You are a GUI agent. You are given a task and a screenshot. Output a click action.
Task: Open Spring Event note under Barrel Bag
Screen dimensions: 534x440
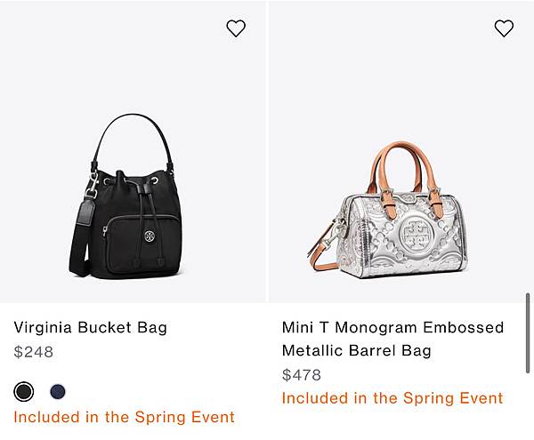pos(392,398)
